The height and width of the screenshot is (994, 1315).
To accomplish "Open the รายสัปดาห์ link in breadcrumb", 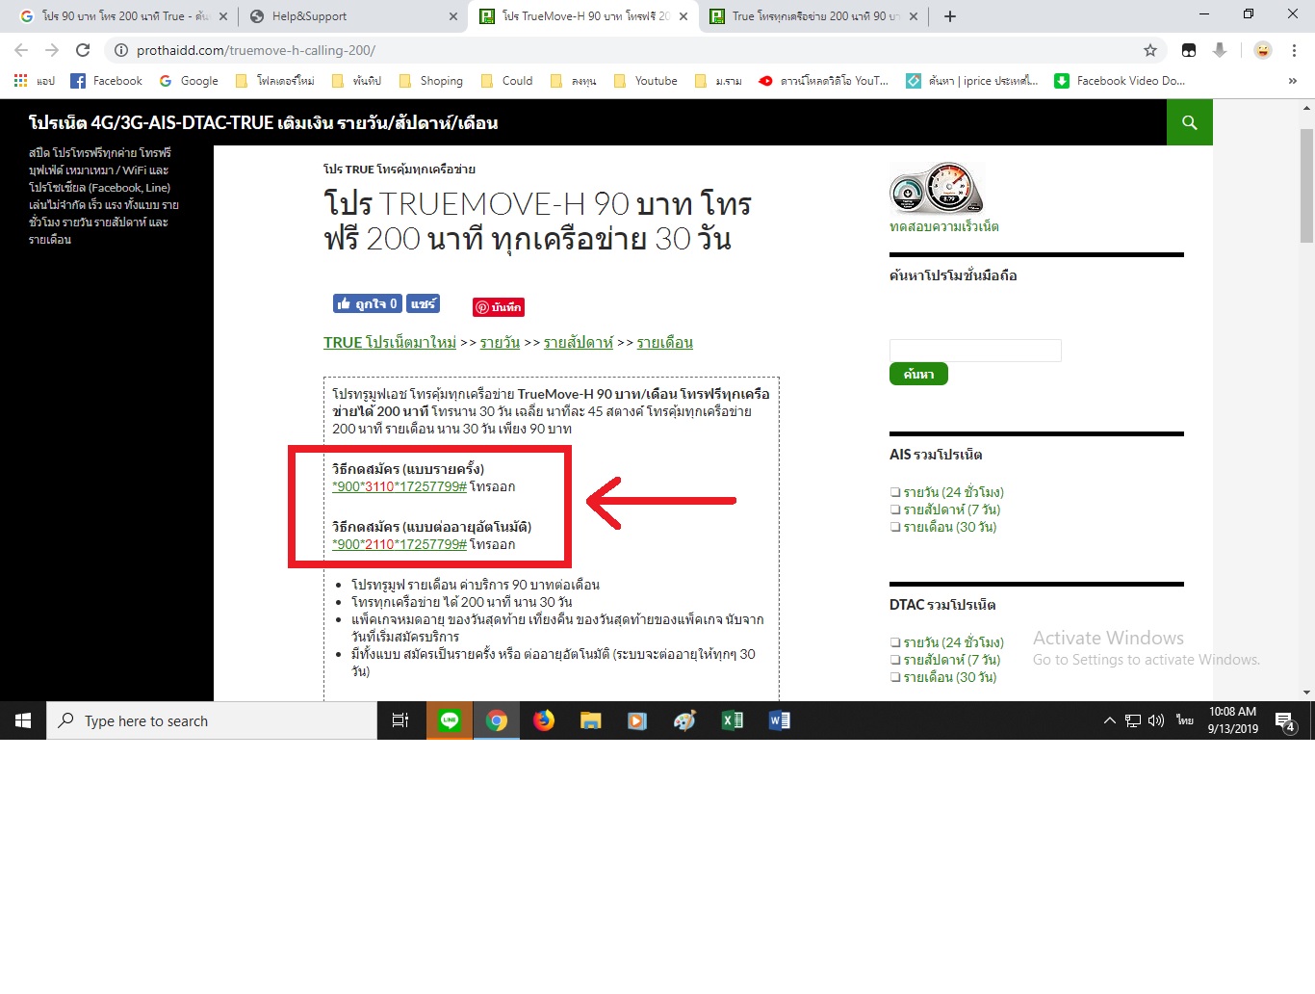I will (x=579, y=343).
